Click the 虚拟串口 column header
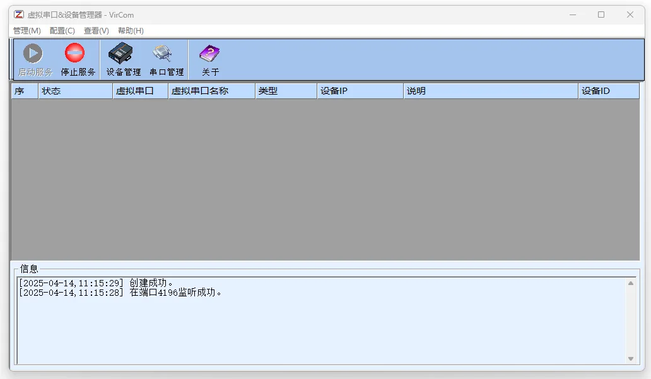 tap(140, 91)
